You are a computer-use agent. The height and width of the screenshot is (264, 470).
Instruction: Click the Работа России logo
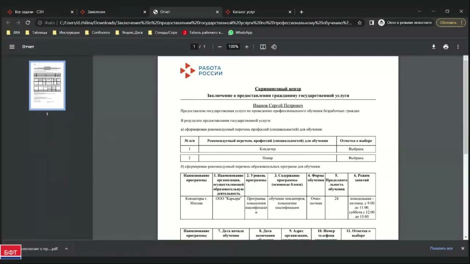[201, 70]
